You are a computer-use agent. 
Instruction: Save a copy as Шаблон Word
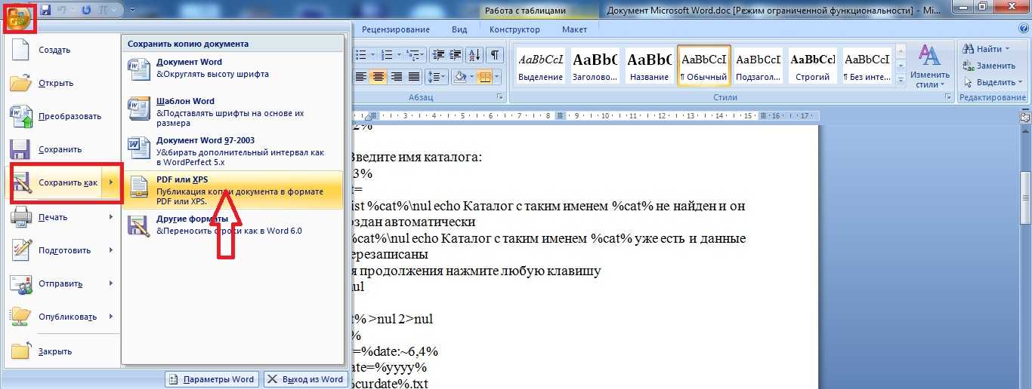236,112
